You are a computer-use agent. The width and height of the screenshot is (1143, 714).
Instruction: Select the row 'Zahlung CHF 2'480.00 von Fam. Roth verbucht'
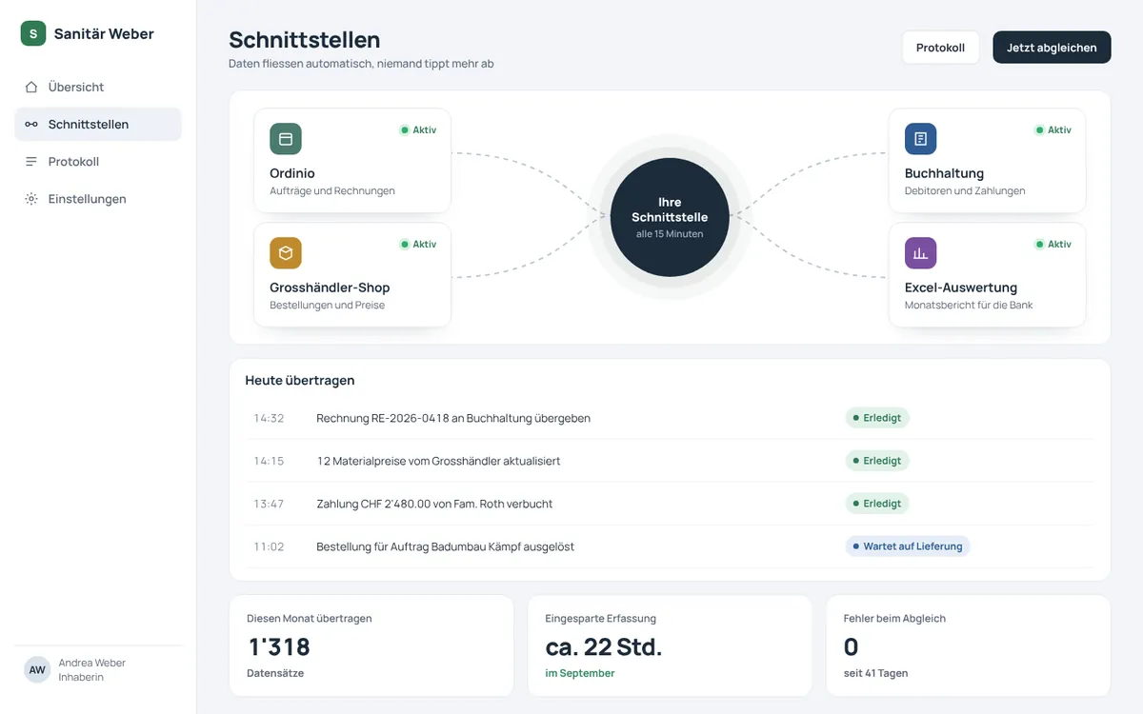670,504
